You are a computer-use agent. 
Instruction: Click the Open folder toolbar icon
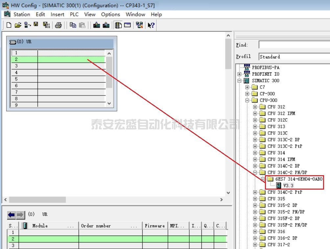(x=18, y=25)
